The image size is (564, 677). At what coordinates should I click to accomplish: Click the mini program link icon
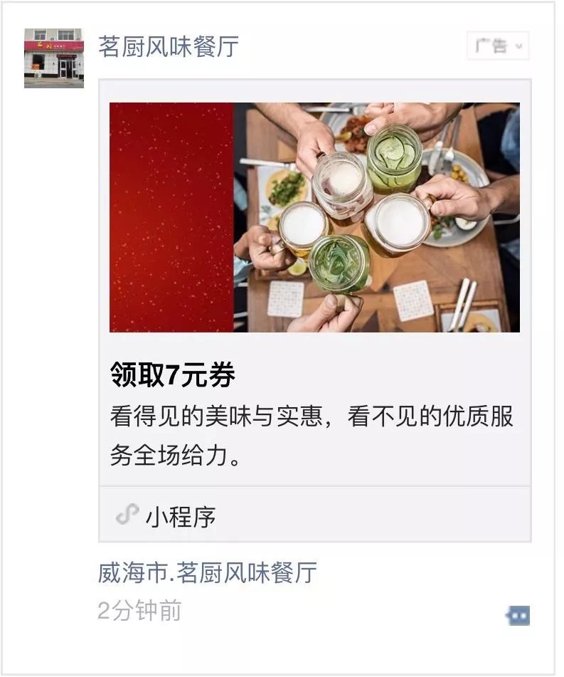[128, 515]
